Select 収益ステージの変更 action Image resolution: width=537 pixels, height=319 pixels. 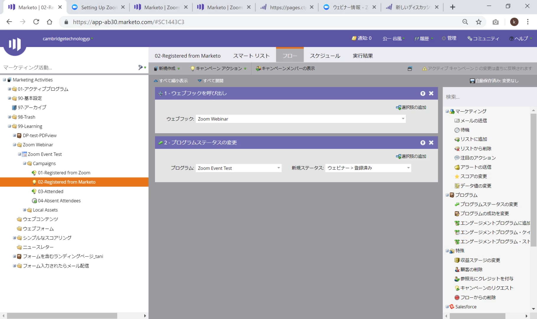tap(477, 260)
